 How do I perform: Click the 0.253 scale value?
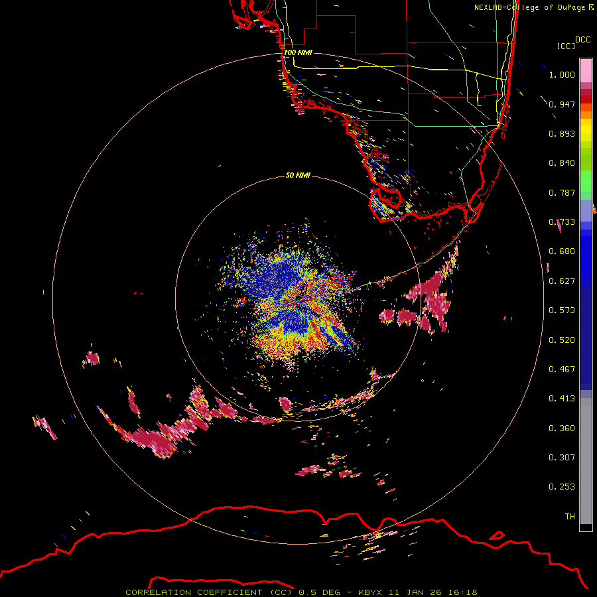pos(562,487)
